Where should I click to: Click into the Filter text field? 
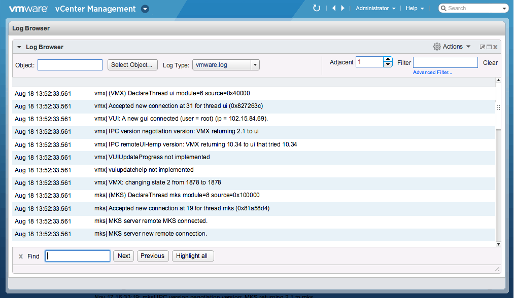445,62
